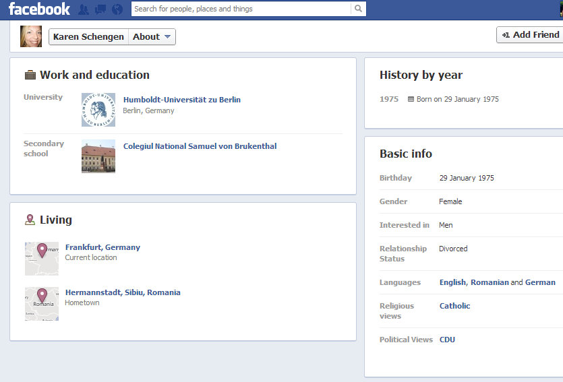
Task: Expand the About dropdown menu
Action: tap(152, 37)
